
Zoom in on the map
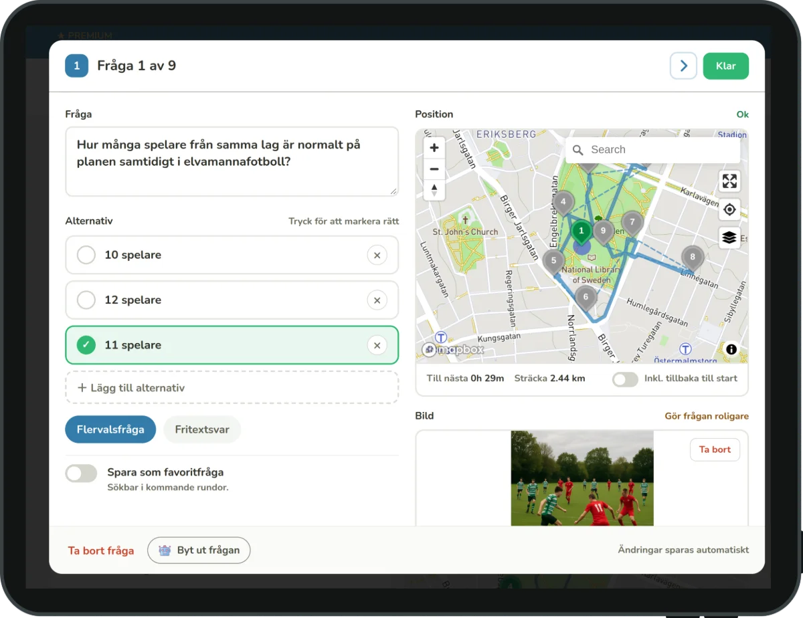pyautogui.click(x=434, y=148)
